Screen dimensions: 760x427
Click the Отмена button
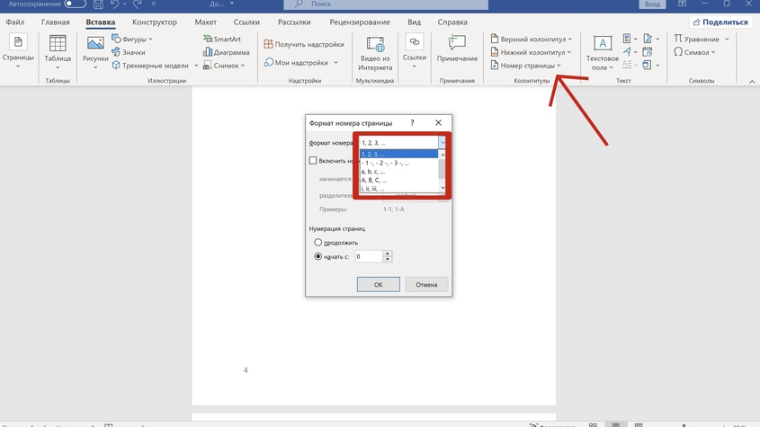pyautogui.click(x=425, y=284)
